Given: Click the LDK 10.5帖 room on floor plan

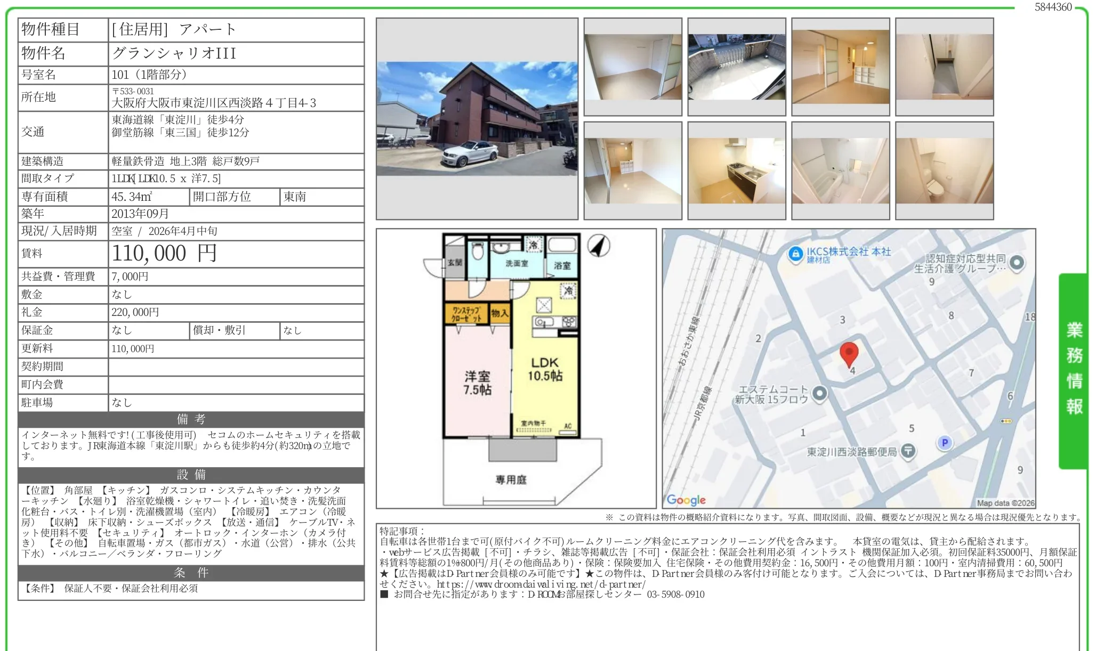Looking at the screenshot, I should pos(545,369).
